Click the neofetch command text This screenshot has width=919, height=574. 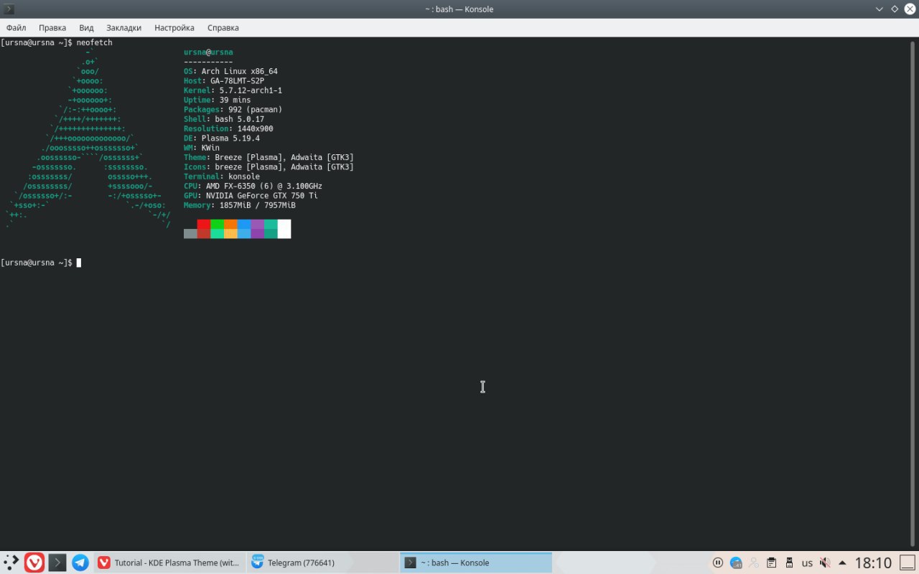coord(94,43)
